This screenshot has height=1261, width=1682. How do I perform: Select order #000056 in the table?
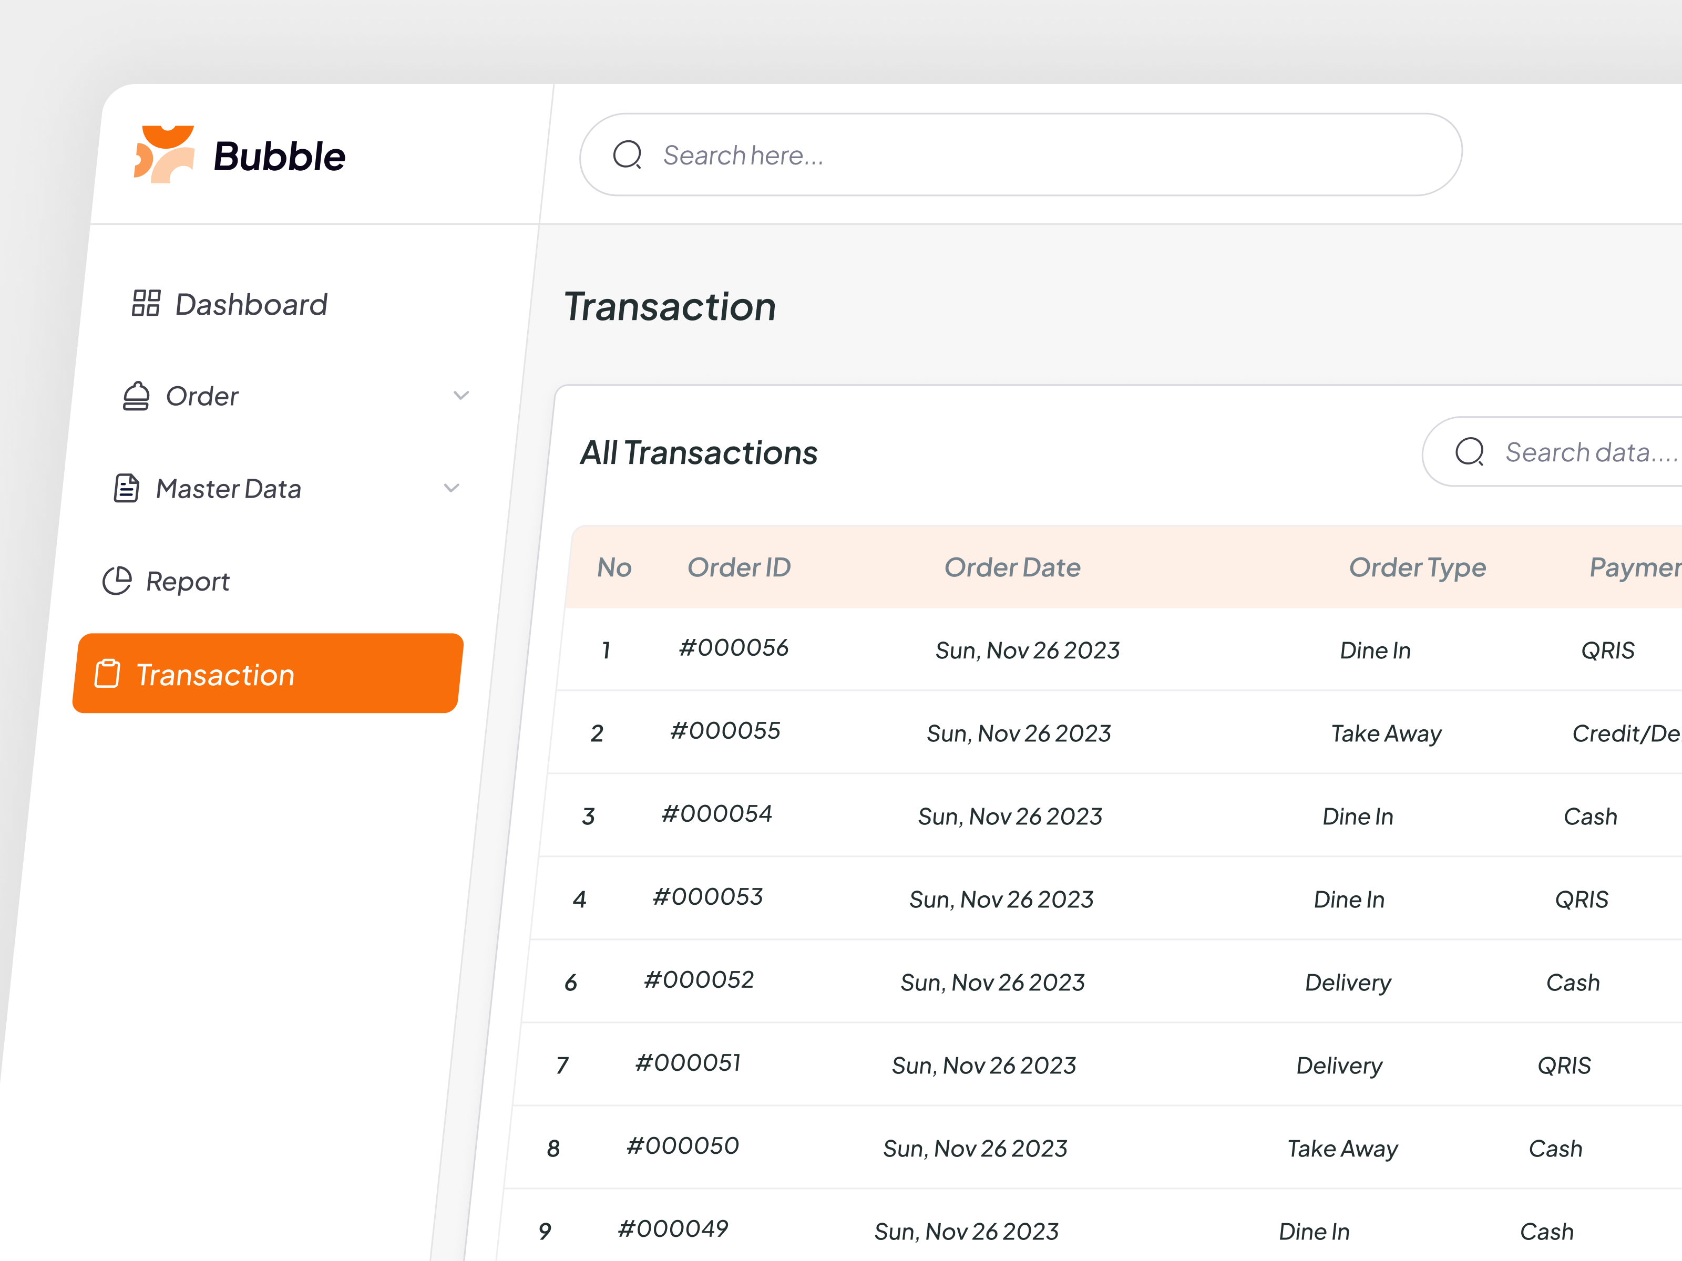(733, 648)
